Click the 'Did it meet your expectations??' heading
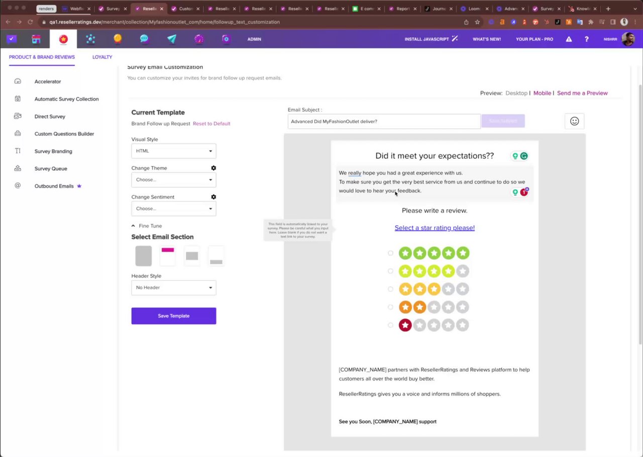Viewport: 643px width, 457px height. click(435, 156)
